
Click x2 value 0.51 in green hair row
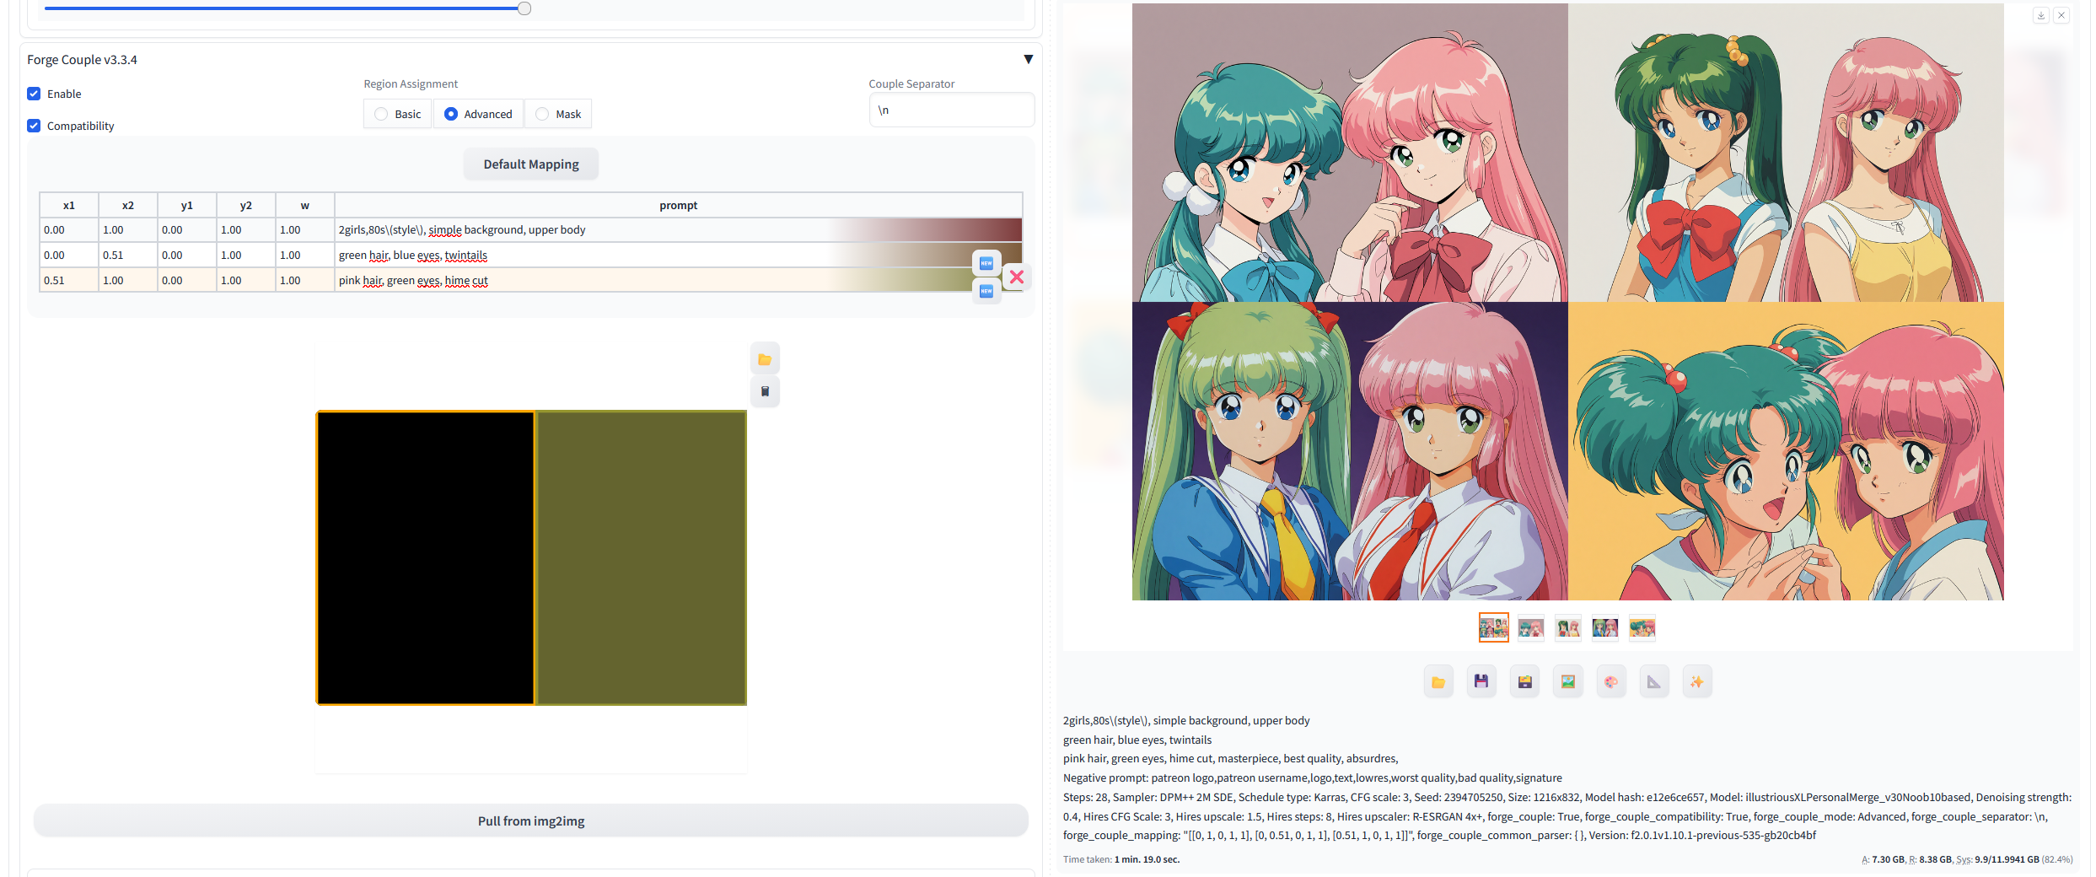[128, 256]
